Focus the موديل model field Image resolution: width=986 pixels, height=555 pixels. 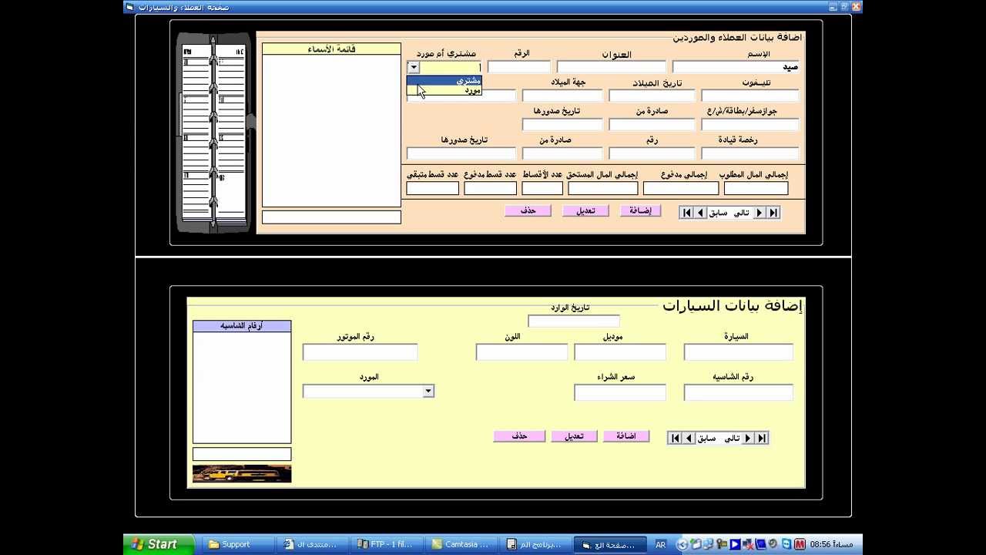point(620,352)
